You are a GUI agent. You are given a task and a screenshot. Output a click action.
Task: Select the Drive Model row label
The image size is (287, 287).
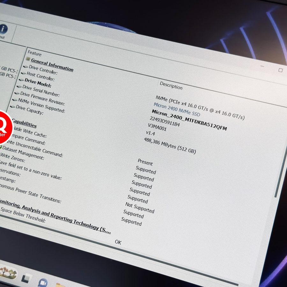coord(38,83)
